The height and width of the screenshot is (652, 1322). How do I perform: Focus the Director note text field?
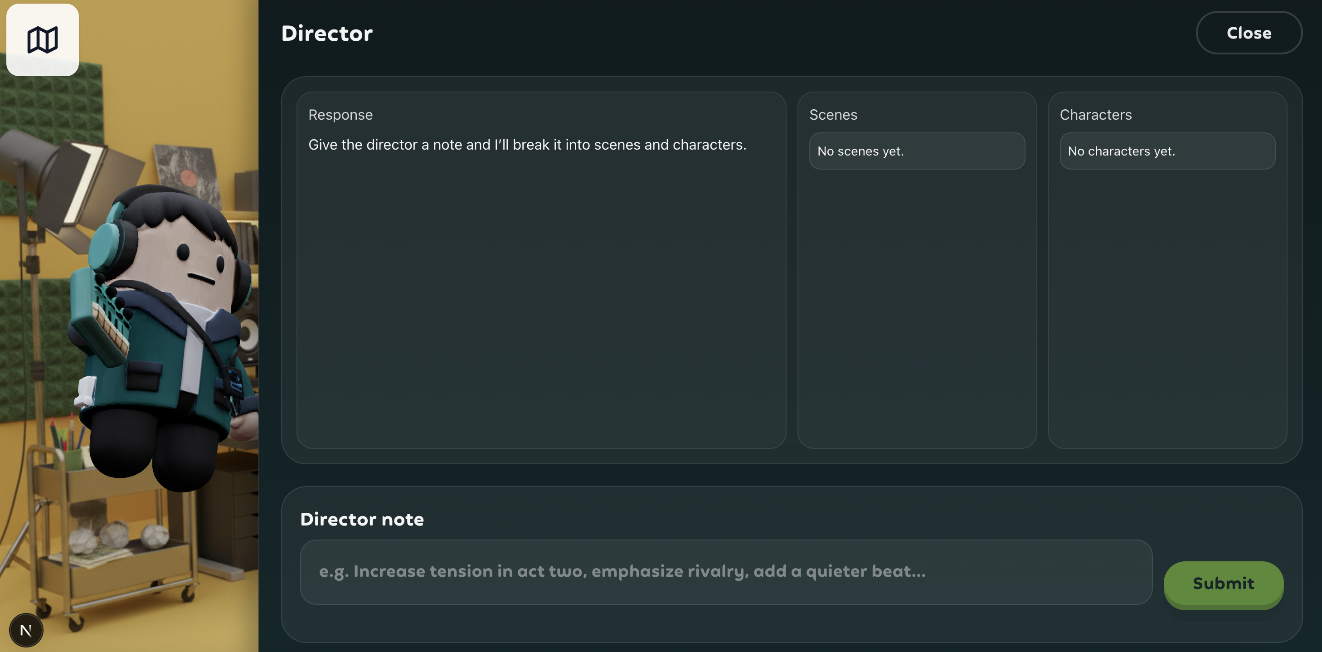[726, 572]
